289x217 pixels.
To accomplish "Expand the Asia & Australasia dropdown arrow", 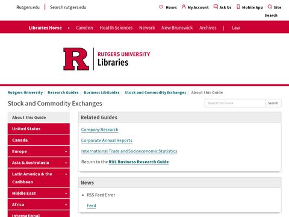I will 66,163.
